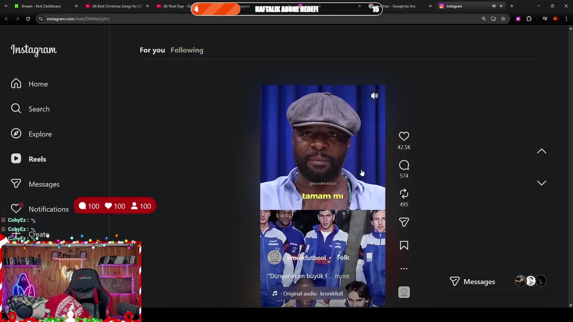Open the Instagram Home page
Screen dimensions: 573x322
point(30,84)
